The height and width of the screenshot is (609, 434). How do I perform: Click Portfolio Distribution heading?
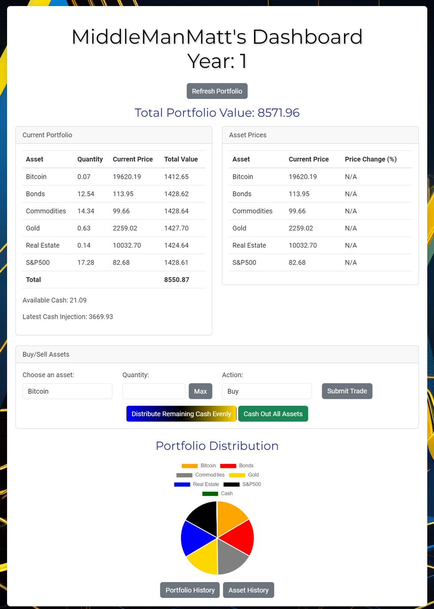(x=217, y=446)
